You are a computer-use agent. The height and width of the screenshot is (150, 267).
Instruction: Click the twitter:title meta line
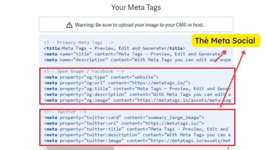[136, 129]
